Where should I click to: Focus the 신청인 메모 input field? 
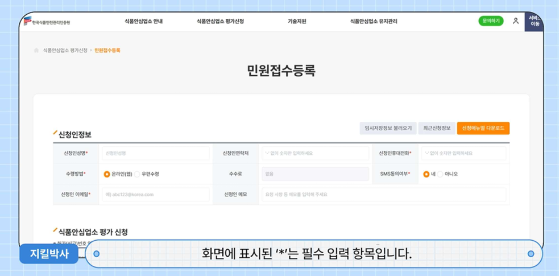(x=384, y=195)
